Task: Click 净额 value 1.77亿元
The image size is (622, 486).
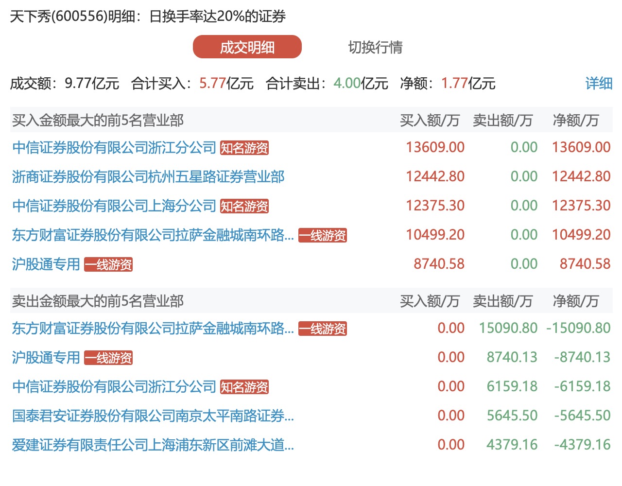Action: tap(468, 83)
